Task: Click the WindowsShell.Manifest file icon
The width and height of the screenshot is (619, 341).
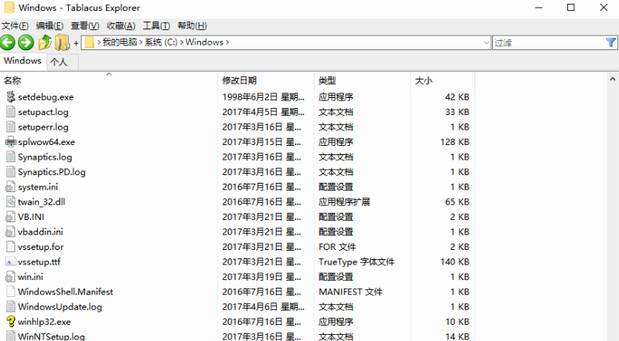Action: tap(11, 292)
